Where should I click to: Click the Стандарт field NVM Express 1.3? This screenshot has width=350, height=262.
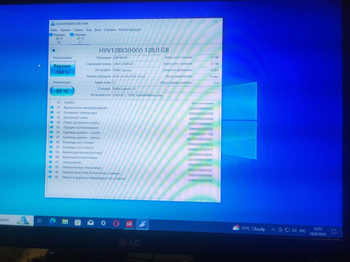(x=166, y=89)
